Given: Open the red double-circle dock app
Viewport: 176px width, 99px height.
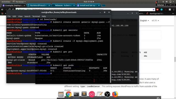Looking at the screenshot, I should [92, 94].
